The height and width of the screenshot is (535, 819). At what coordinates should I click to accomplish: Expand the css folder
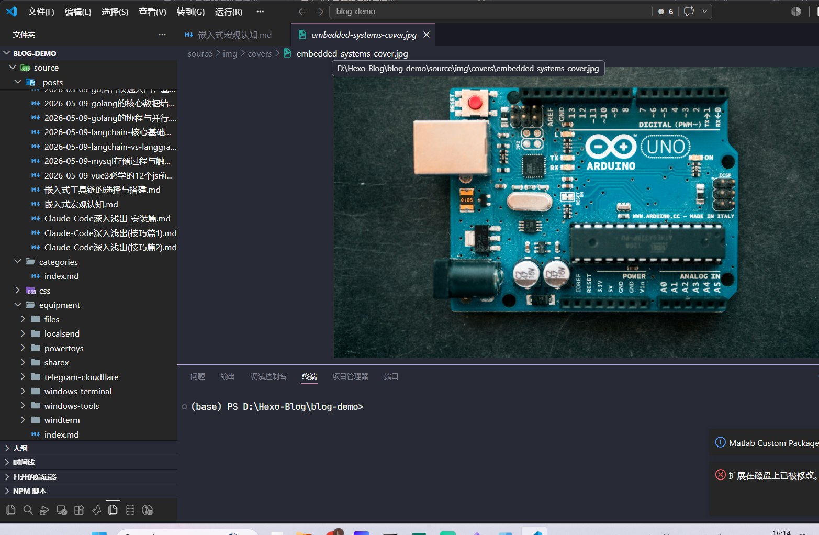[18, 290]
